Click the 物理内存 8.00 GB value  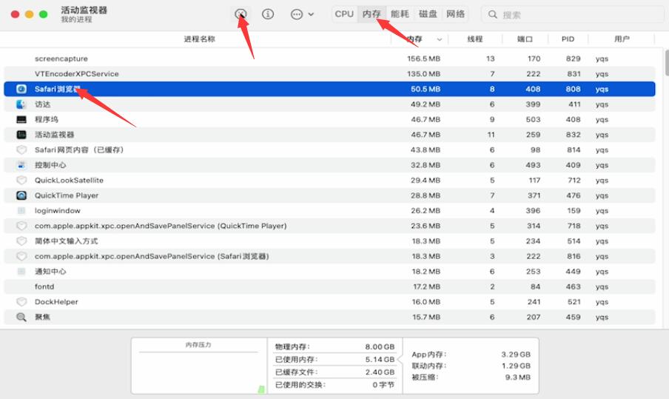(x=380, y=347)
